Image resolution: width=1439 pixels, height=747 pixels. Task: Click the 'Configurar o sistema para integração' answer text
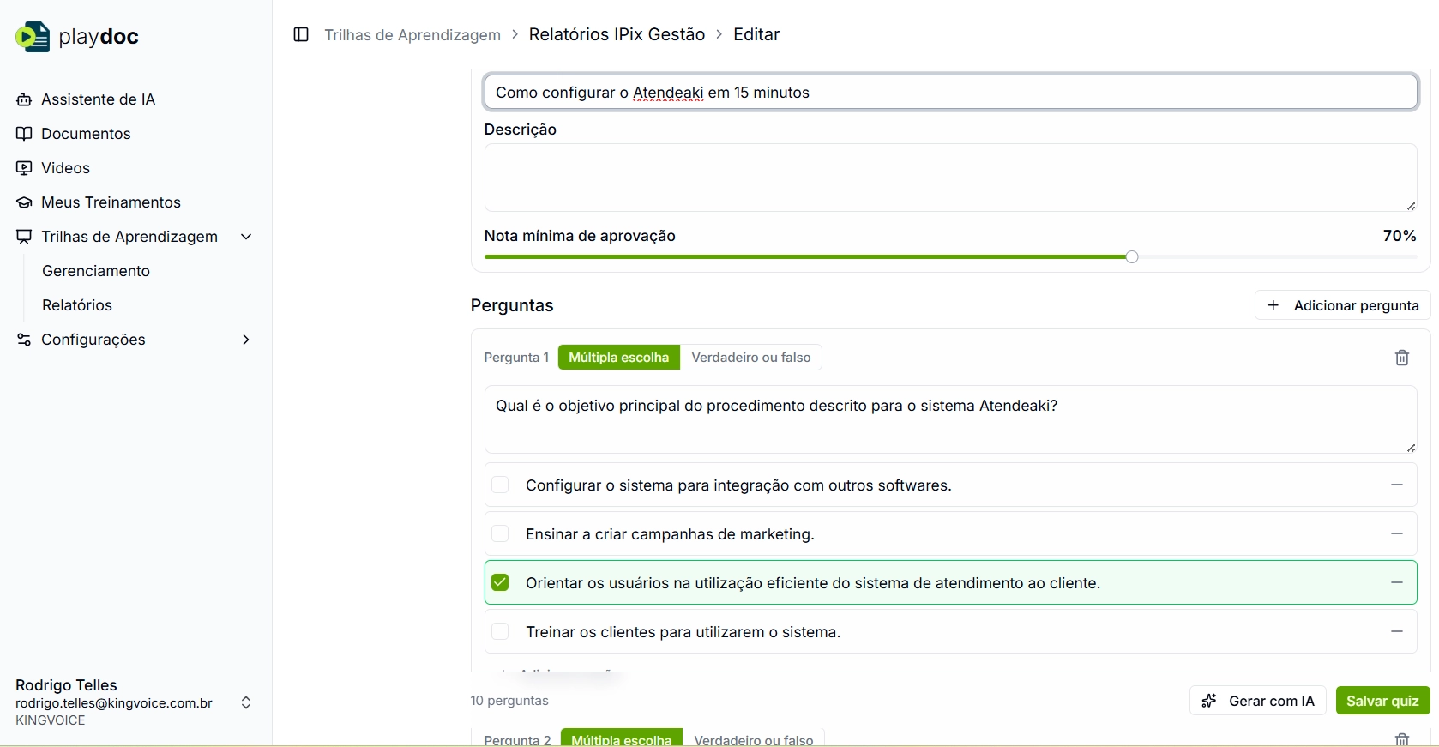pyautogui.click(x=738, y=485)
